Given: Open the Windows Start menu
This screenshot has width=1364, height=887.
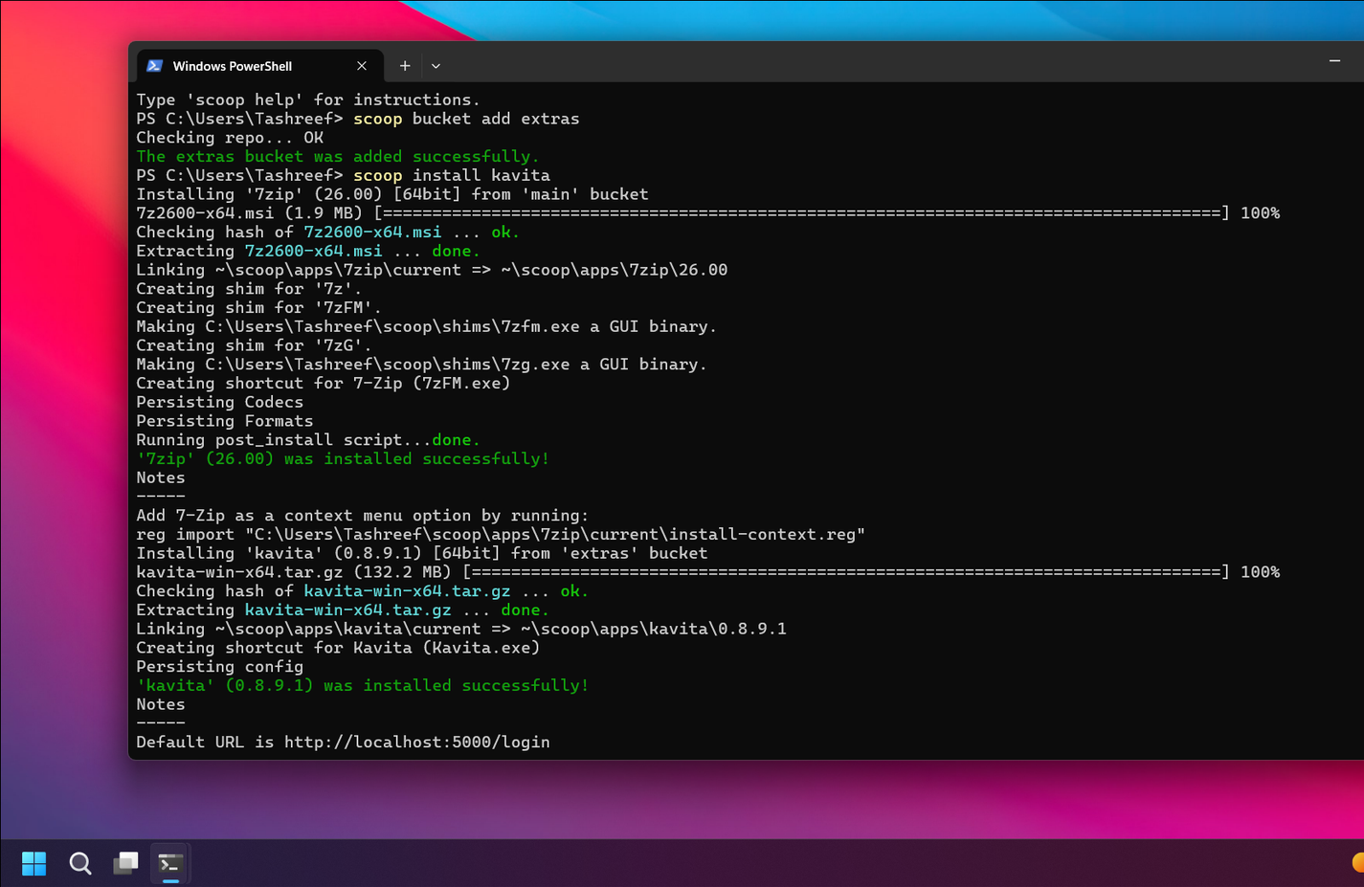Looking at the screenshot, I should pos(34,864).
